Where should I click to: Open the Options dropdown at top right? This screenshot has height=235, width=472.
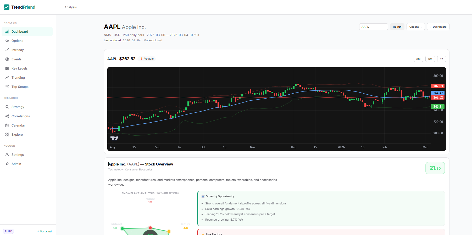pos(416,27)
